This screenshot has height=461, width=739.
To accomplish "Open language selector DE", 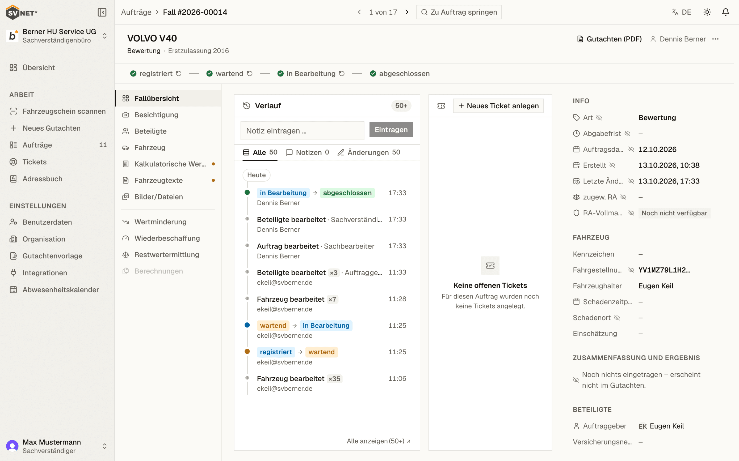I will click(x=681, y=12).
